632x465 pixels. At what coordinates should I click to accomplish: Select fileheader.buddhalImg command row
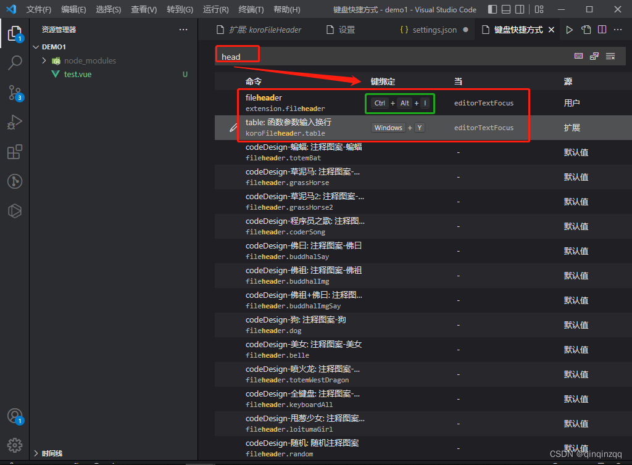[423, 276]
